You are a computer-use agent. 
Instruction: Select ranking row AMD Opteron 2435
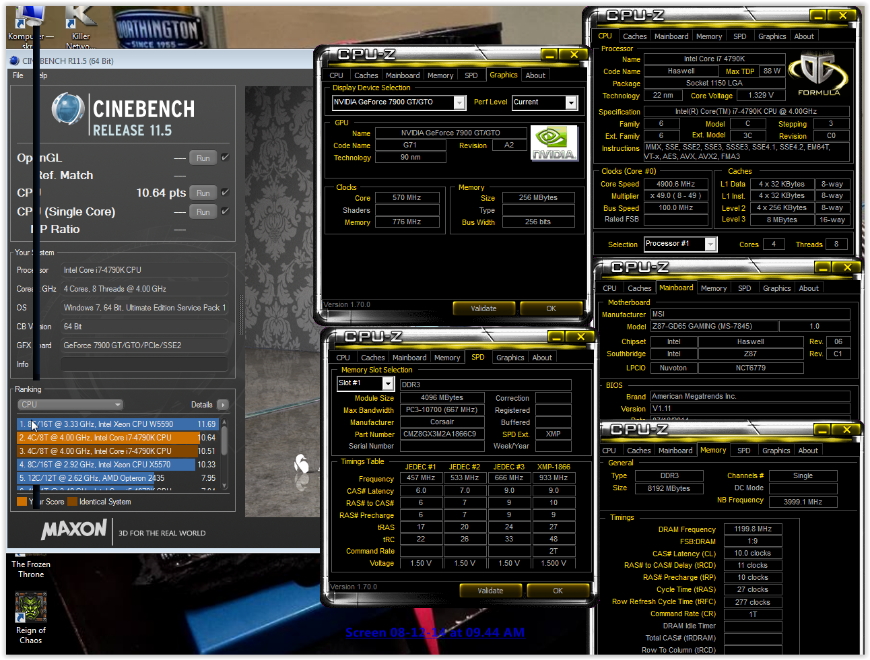point(117,478)
